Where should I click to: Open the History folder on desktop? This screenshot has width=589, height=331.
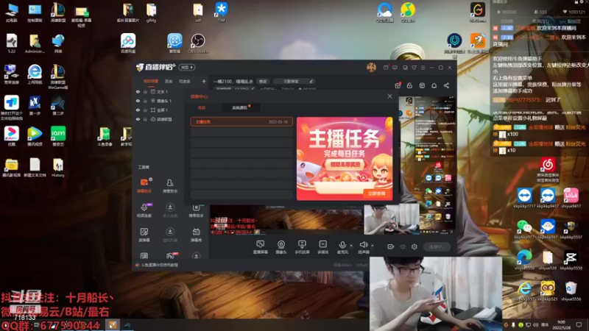click(58, 168)
